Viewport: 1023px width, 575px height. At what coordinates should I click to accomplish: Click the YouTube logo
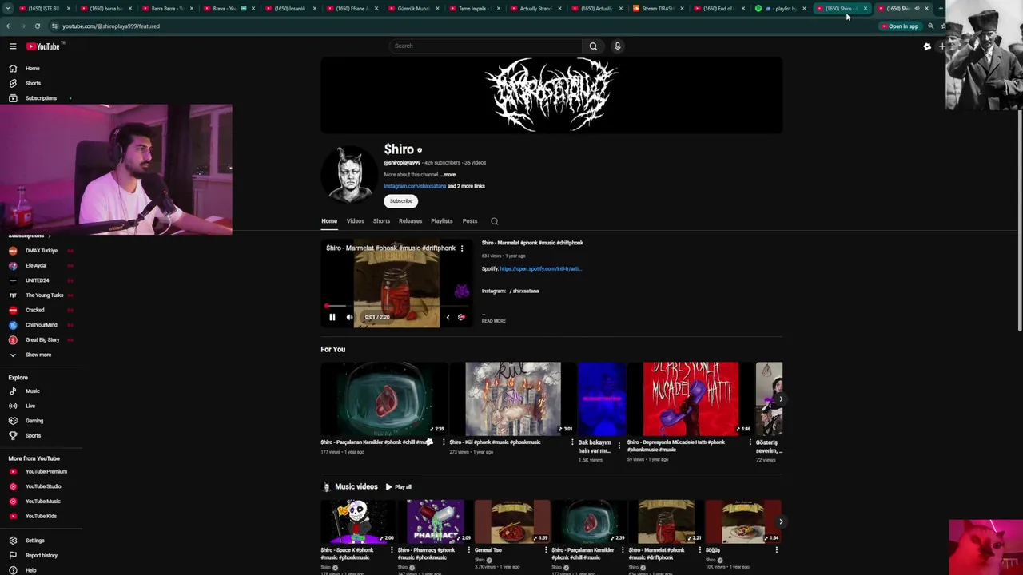tap(43, 46)
